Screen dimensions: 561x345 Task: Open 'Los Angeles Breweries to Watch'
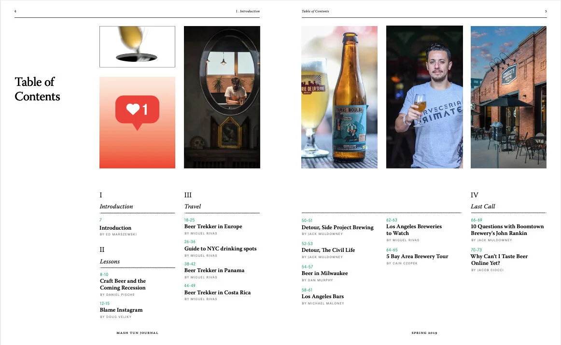[414, 230]
